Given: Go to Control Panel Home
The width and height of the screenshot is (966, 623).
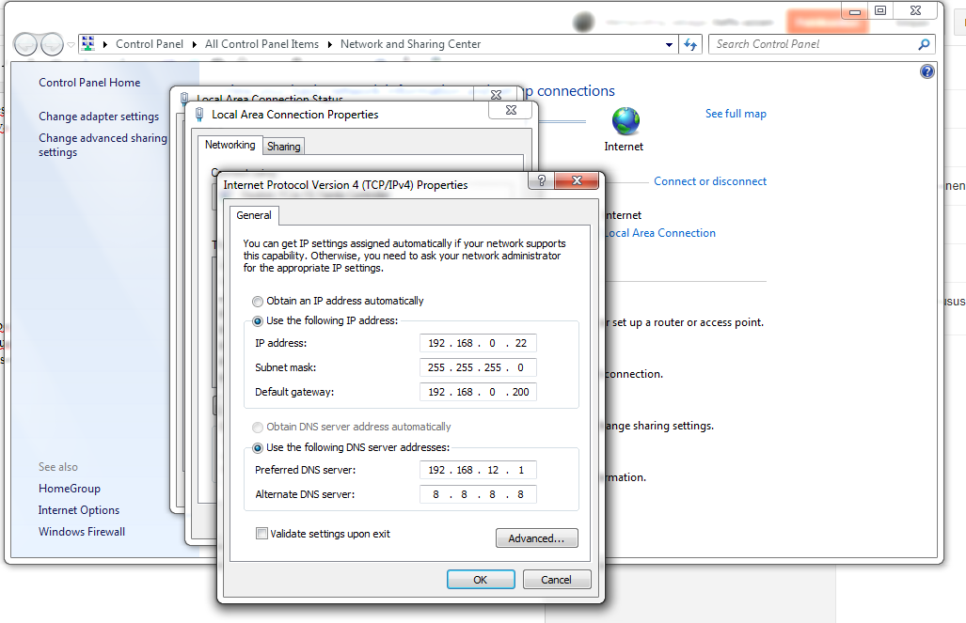Looking at the screenshot, I should tap(89, 83).
